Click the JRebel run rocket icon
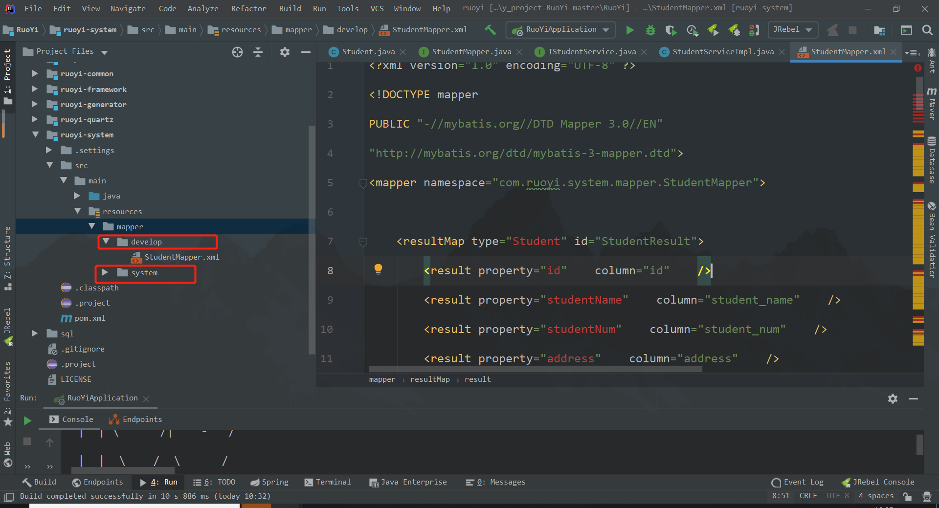939x508 pixels. tap(713, 30)
